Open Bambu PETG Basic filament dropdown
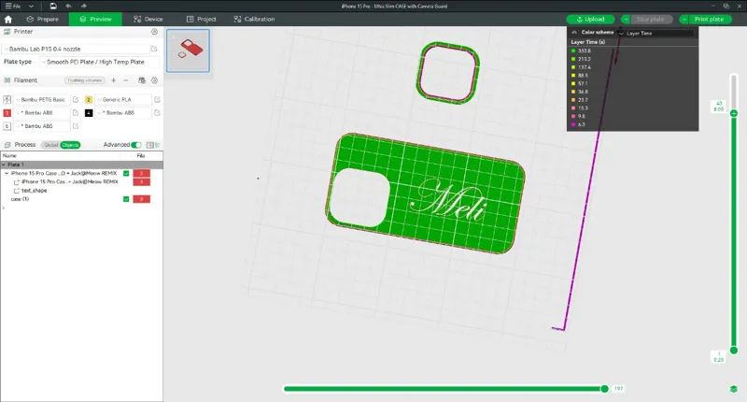 [x=42, y=100]
